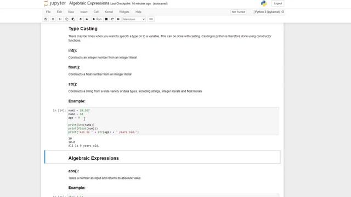Insert a cell below with plus icon
The height and width of the screenshot is (197, 351).
[x=53, y=19]
